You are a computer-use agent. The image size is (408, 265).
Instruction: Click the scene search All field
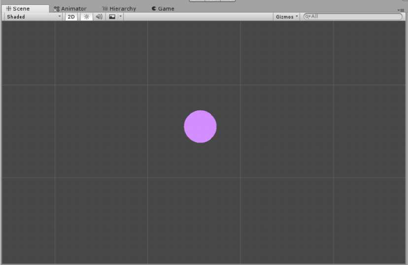353,16
